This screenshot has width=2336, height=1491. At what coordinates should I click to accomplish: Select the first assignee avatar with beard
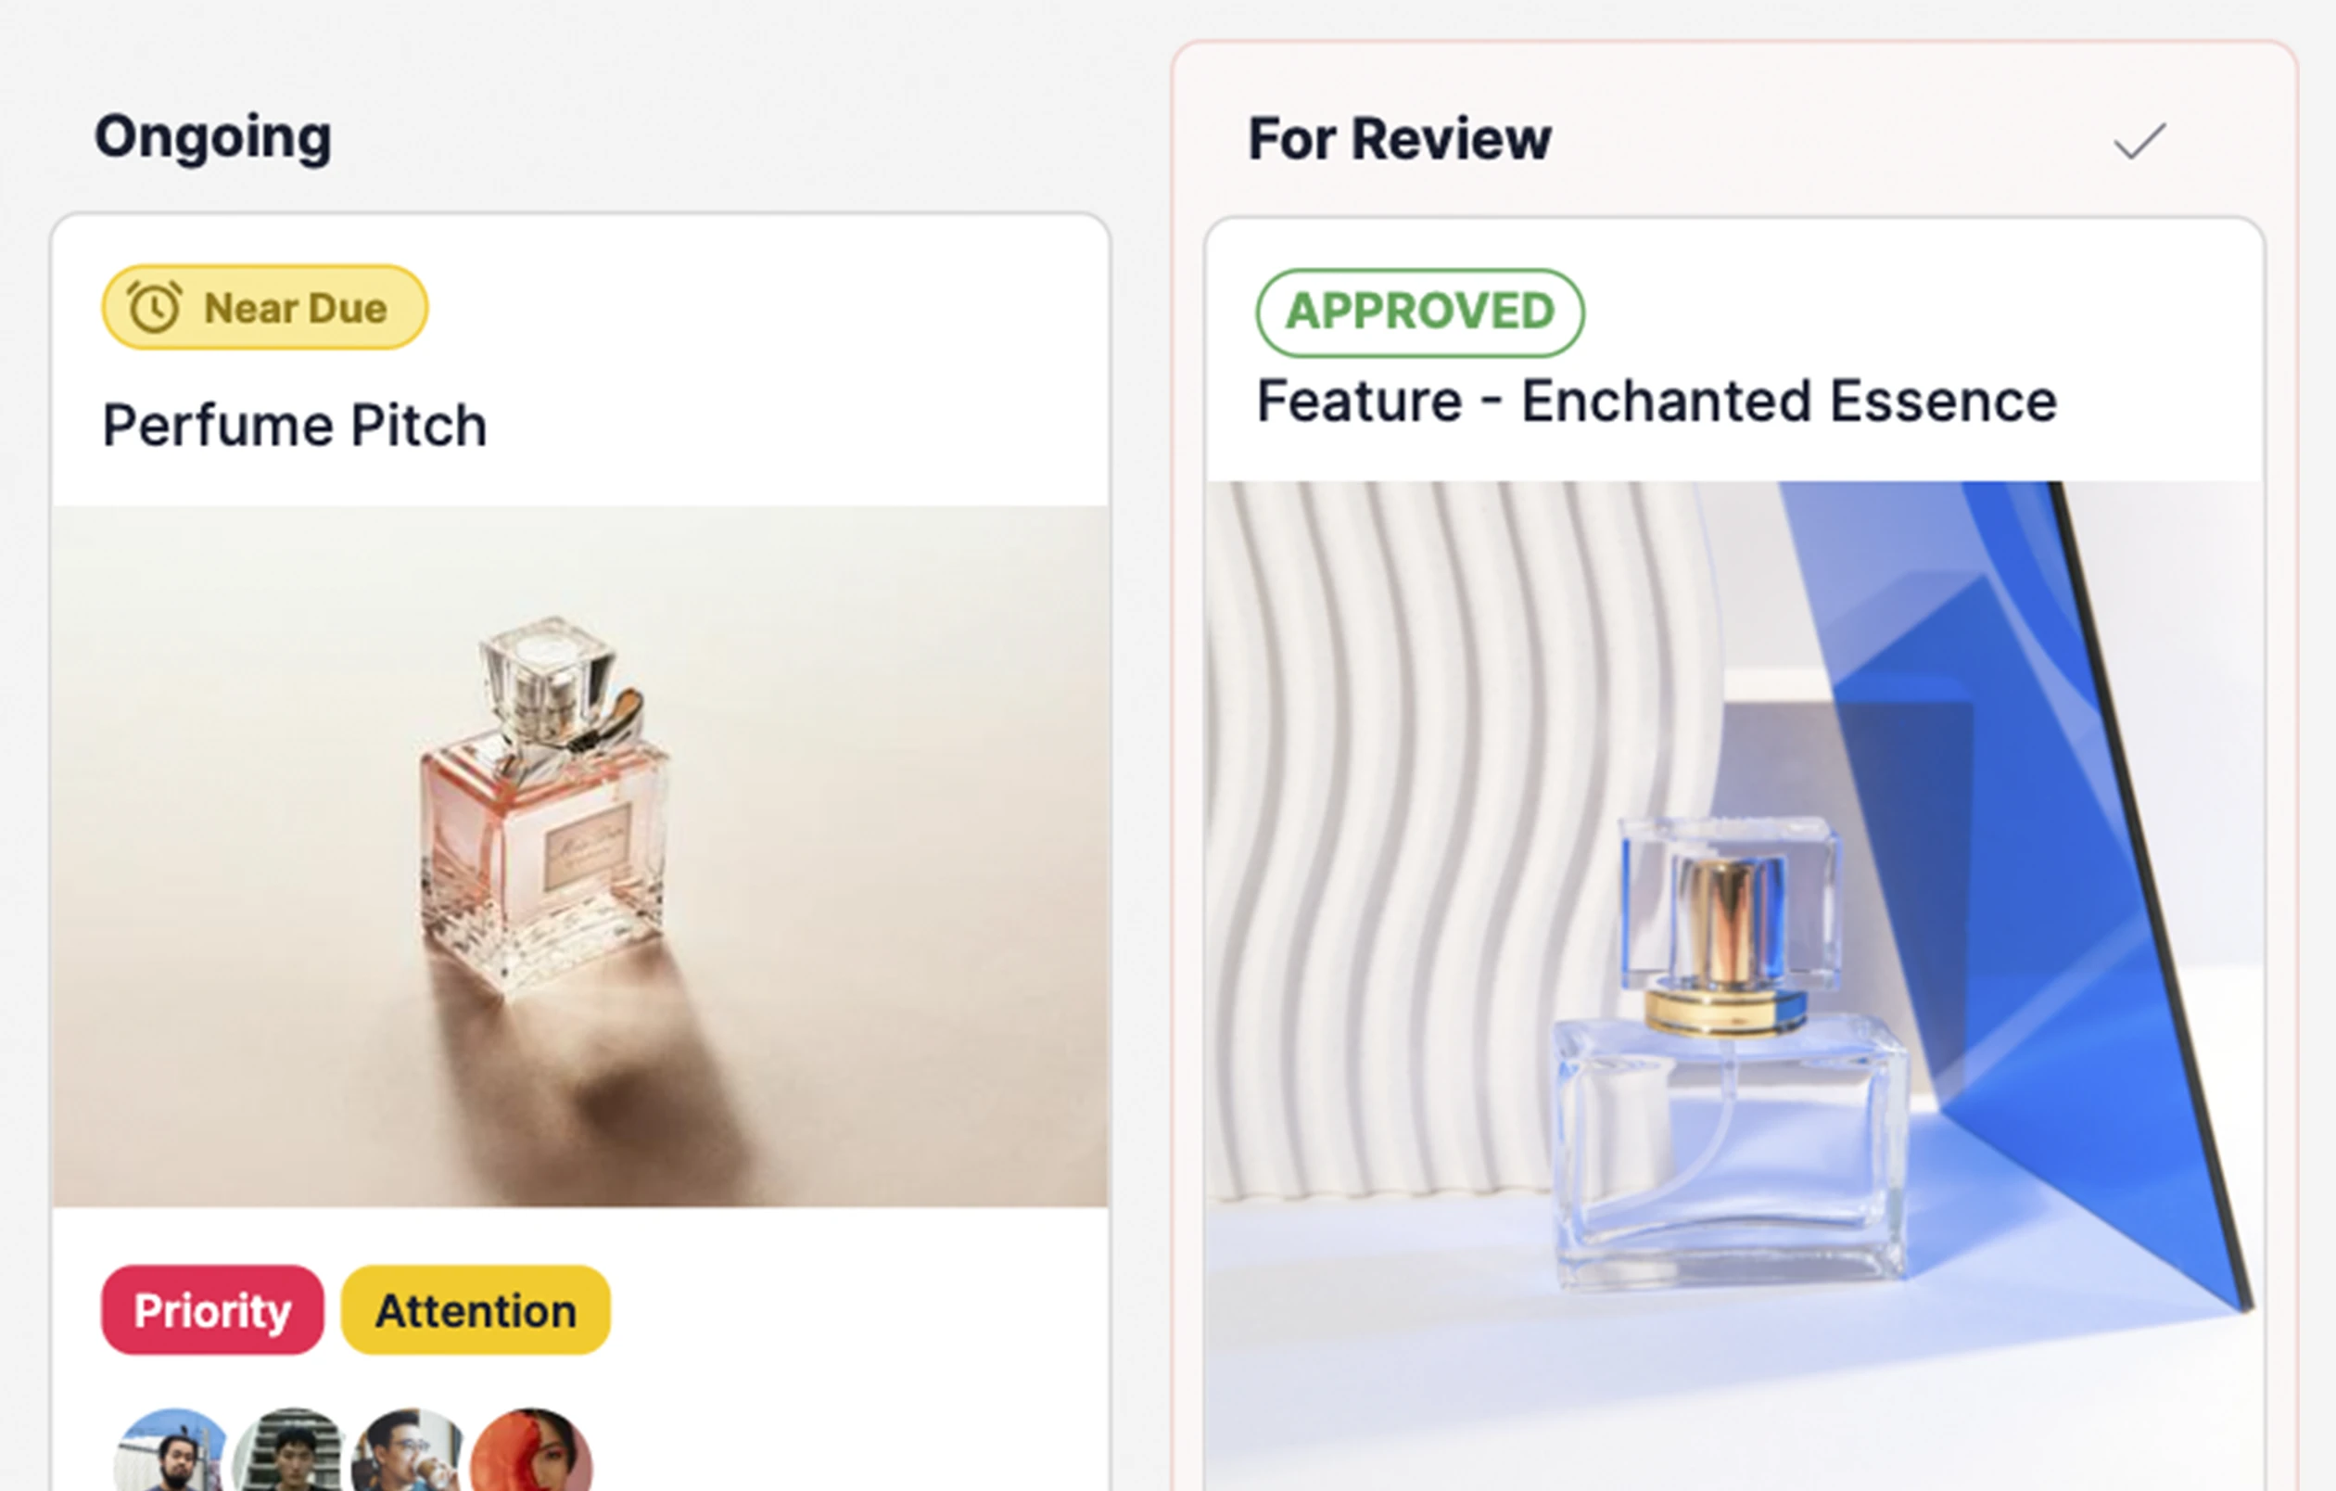click(x=172, y=1450)
